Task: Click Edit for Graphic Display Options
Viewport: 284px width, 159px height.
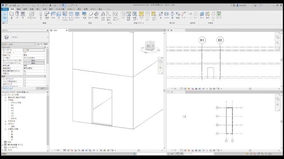Action: coord(34,63)
